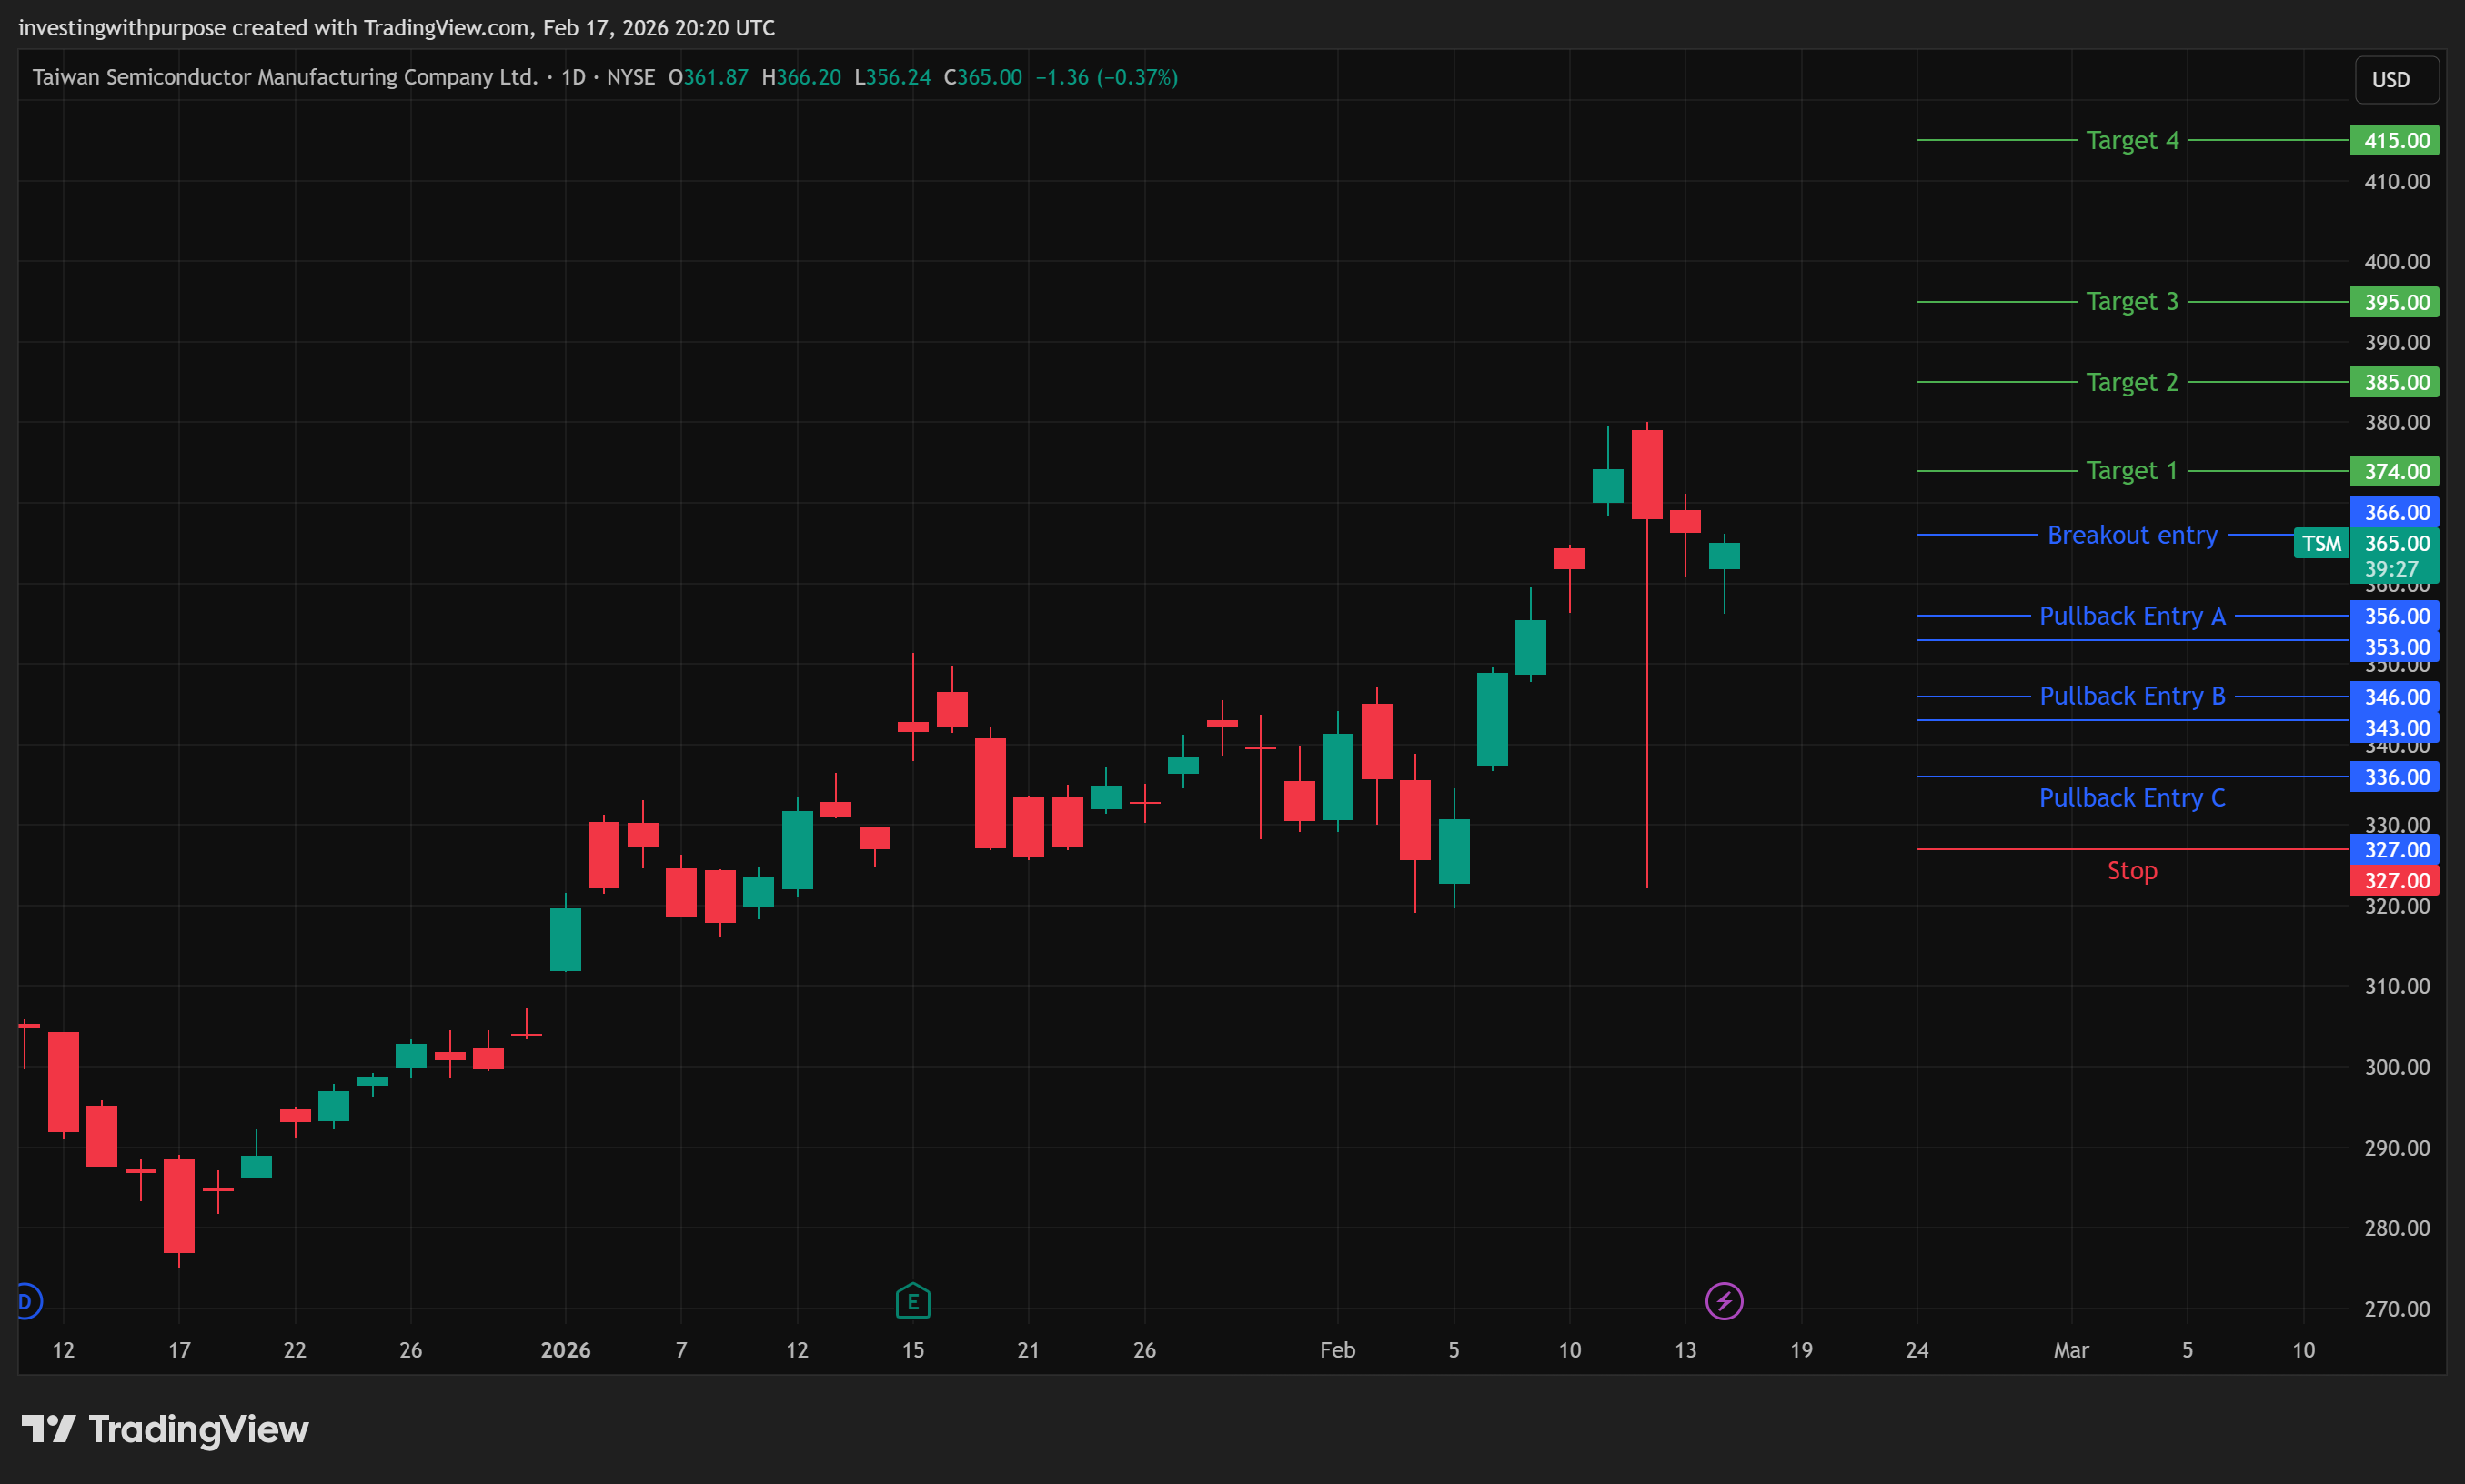Click the Feb label on time axis
This screenshot has height=1484, width=2465.
click(1337, 1350)
